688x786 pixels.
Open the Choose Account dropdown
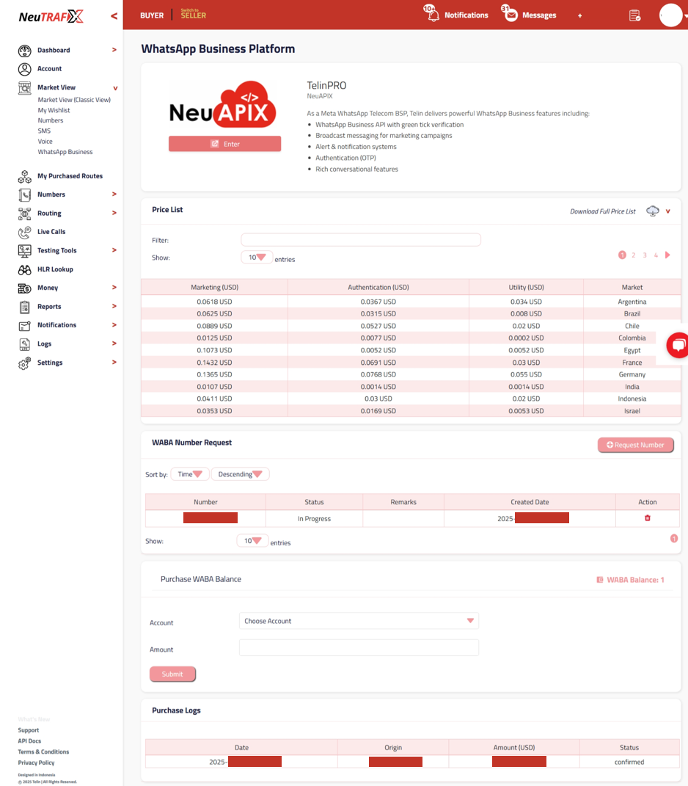point(359,621)
